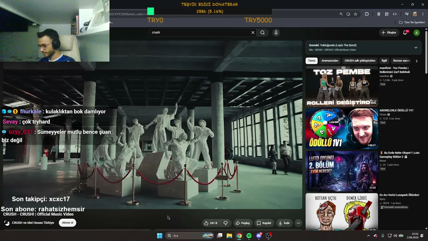428x241 pixels.
Task: Click the install app icon in address bar
Action: coord(348,14)
